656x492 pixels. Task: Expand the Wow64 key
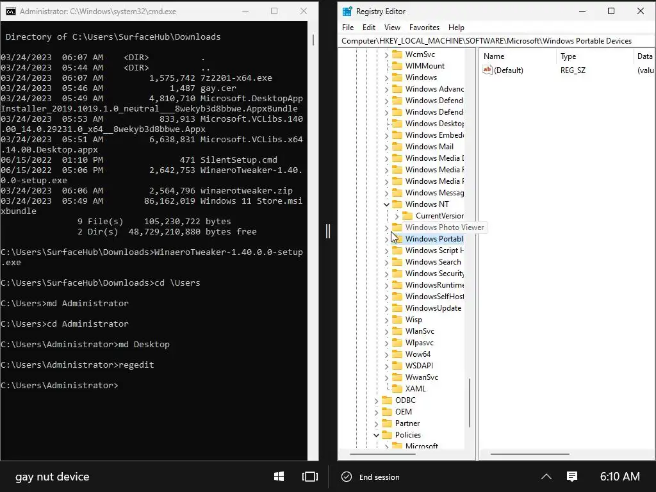[x=386, y=354]
